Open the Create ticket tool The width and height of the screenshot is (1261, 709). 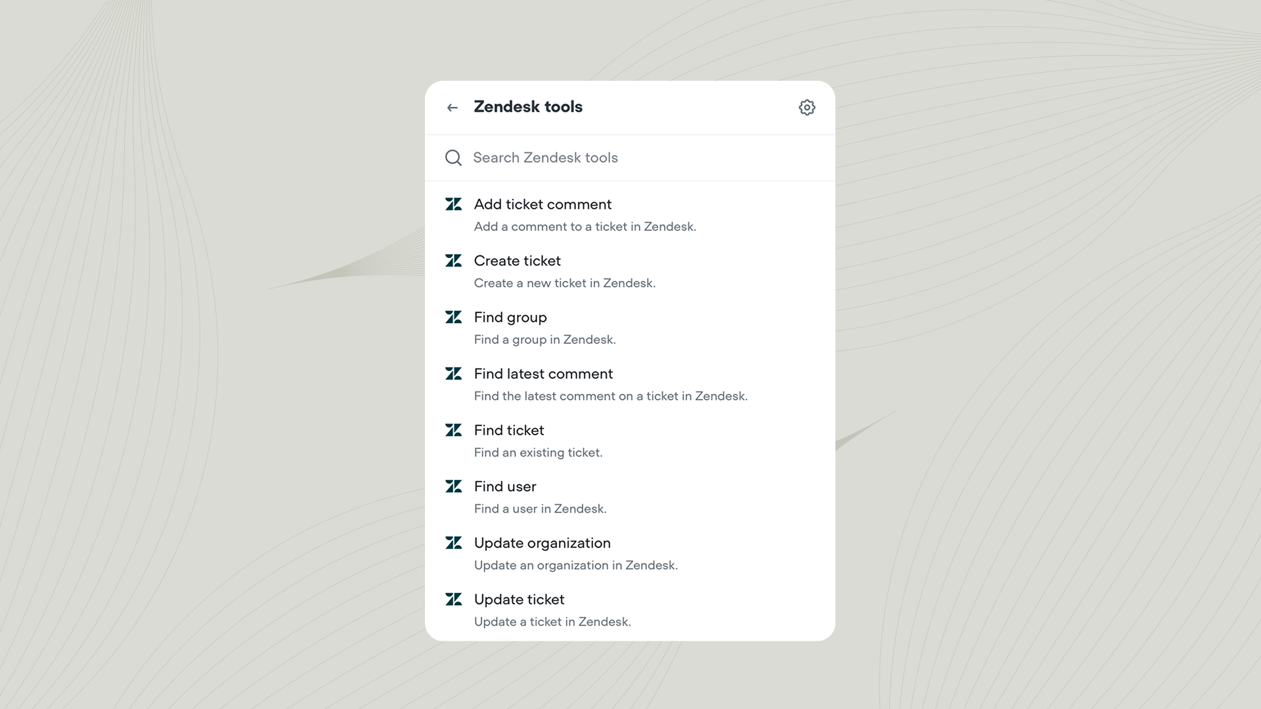click(518, 261)
